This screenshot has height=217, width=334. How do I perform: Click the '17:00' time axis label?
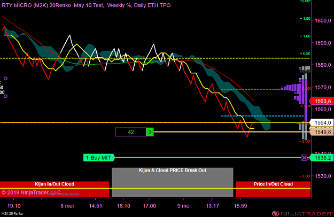[149, 206]
